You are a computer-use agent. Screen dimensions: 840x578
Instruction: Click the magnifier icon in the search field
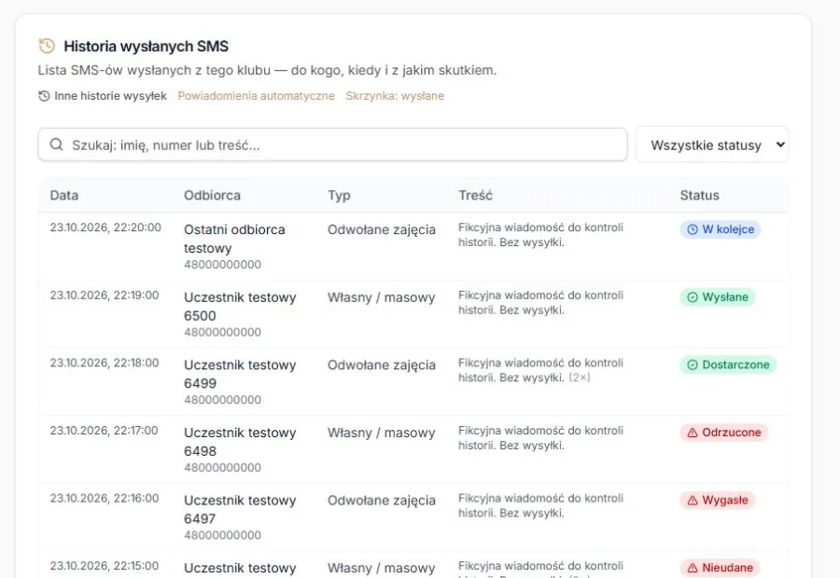tap(56, 144)
